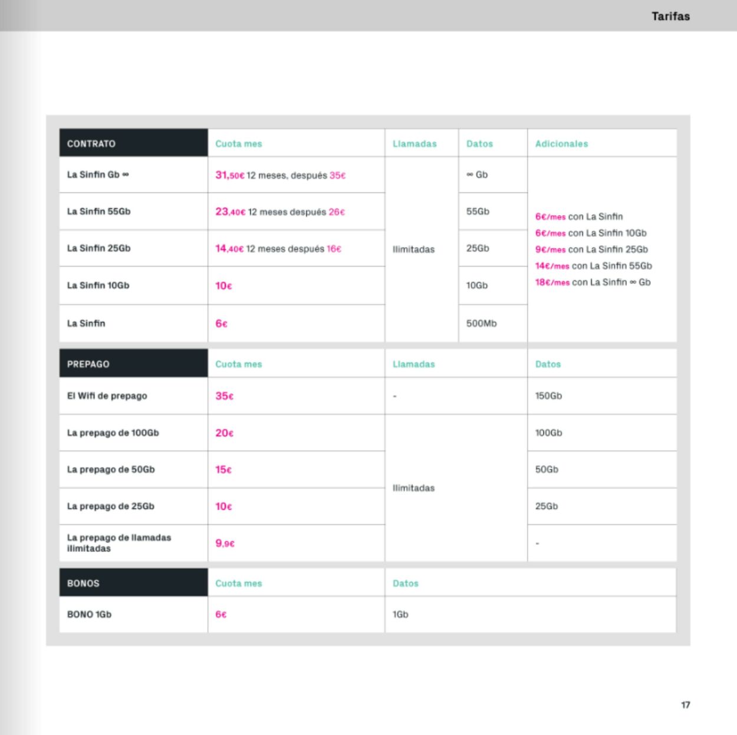
Task: Select the La Sinfin 25Gb plan
Action: tap(99, 248)
